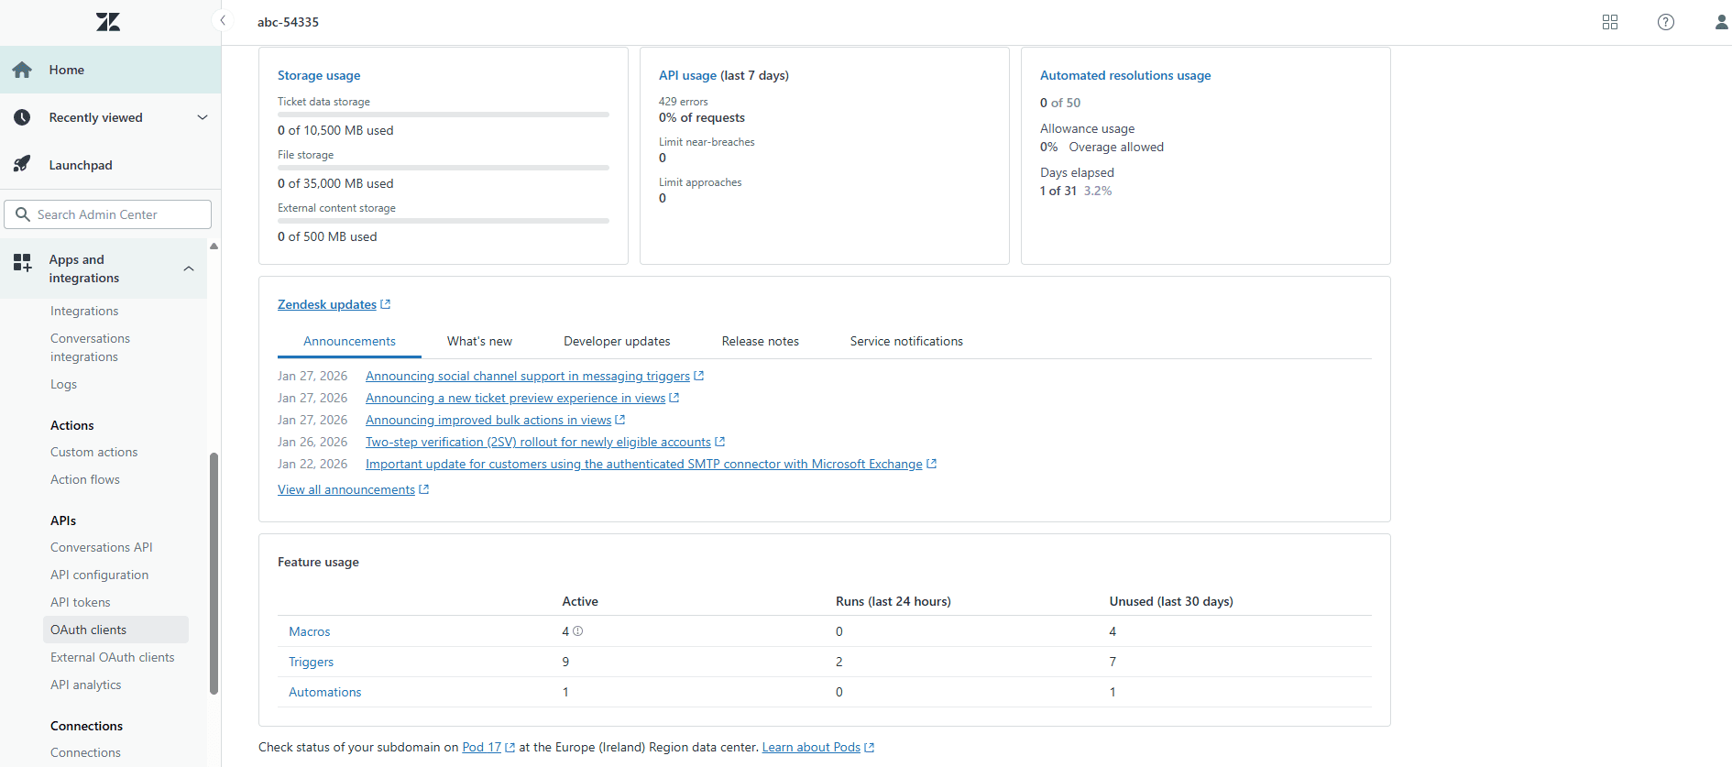Screen dimensions: 1732x767
Task: Go to Home in sidebar
Action: [x=110, y=70]
